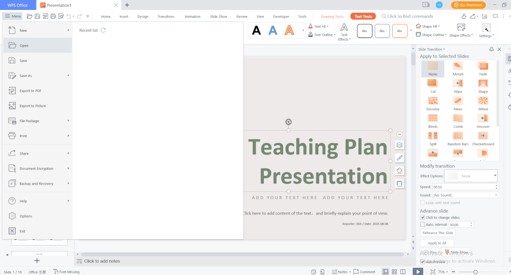
Task: Uncheck Click to change slides
Action: [423, 218]
